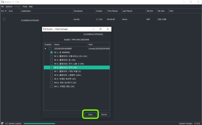Collapse the 35530D55FA8389EF cheat group arrow
Image resolution: width=202 pixels, height=125 pixels.
(45, 48)
